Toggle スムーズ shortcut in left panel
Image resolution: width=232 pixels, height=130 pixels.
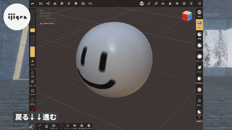[32, 83]
